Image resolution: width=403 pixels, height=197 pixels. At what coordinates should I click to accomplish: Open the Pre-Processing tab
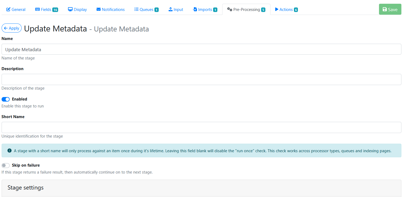tap(246, 9)
